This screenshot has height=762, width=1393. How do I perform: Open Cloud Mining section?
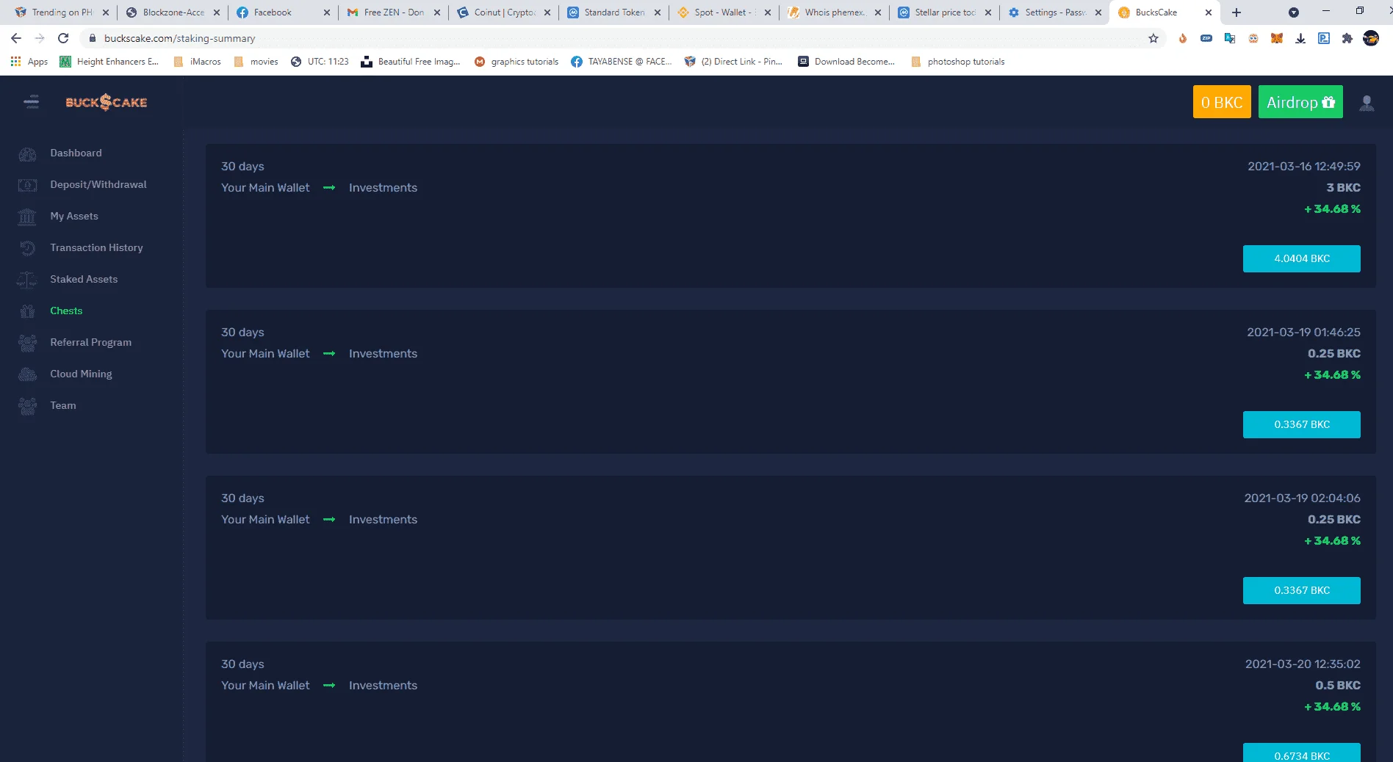[x=81, y=374]
